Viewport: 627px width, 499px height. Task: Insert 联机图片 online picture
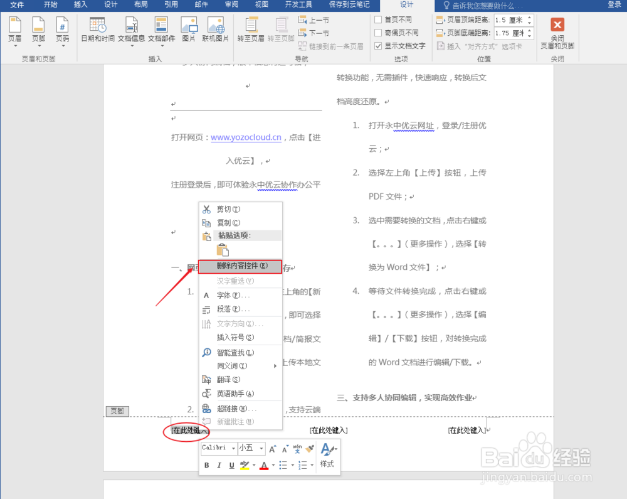click(216, 30)
